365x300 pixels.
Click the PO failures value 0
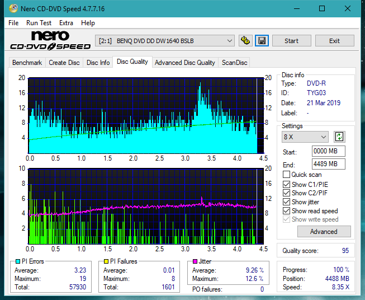point(262,289)
